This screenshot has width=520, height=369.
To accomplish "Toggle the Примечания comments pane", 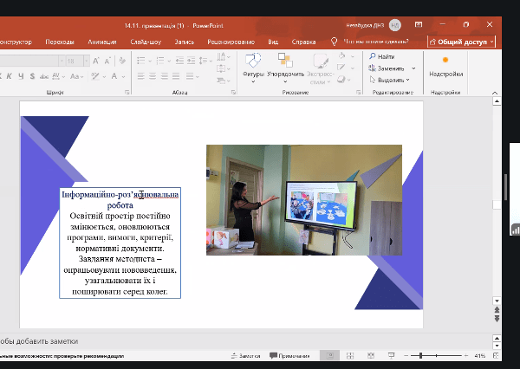I will click(289, 356).
